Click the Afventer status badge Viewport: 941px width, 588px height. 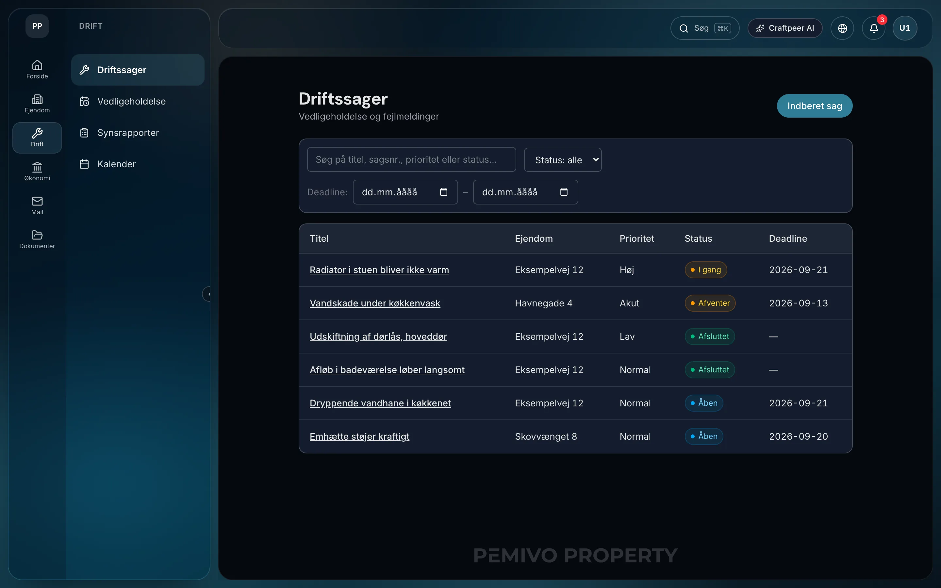pos(710,303)
